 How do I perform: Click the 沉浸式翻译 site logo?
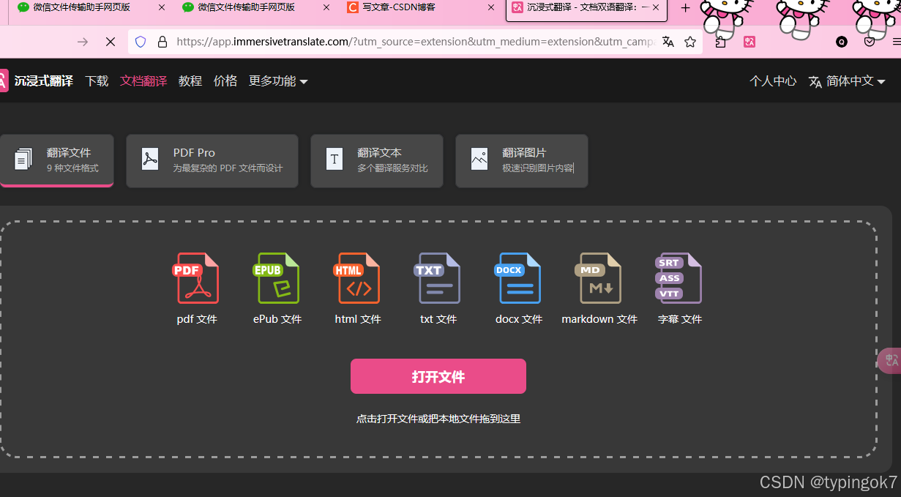(37, 81)
